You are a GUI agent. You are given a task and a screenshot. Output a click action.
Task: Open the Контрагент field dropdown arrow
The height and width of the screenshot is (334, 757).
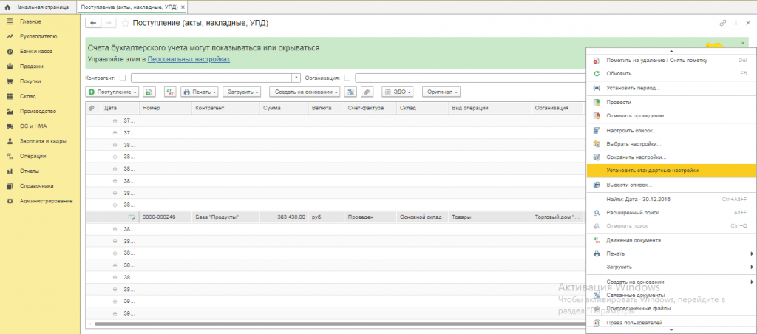[x=296, y=77]
